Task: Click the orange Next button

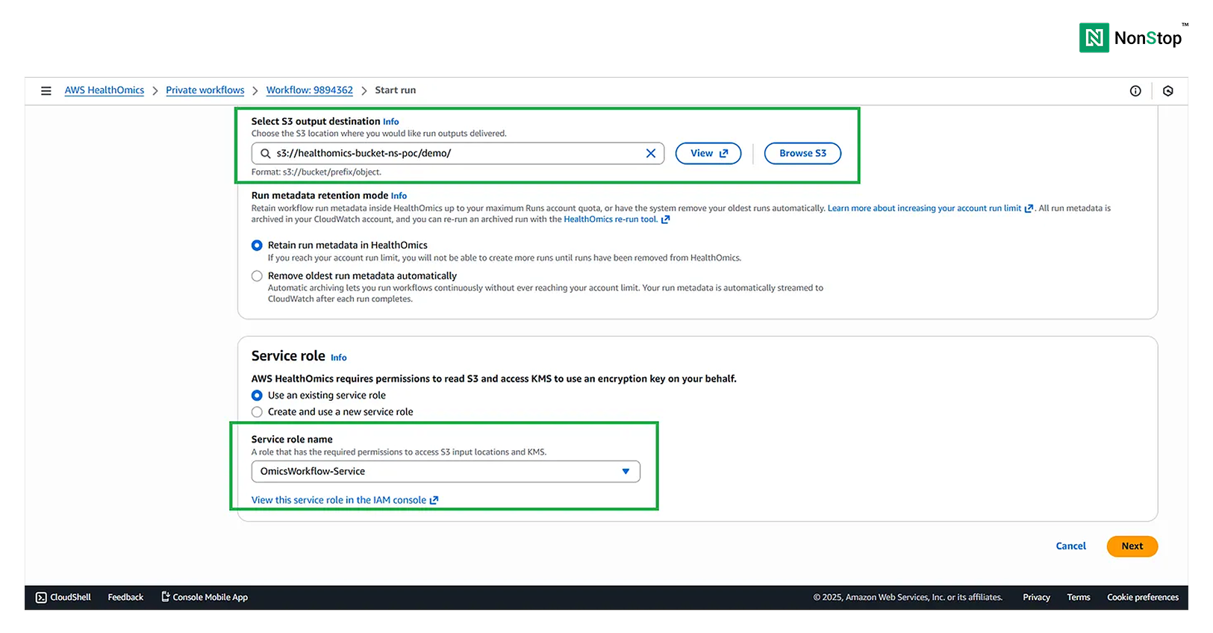Action: coord(1132,546)
